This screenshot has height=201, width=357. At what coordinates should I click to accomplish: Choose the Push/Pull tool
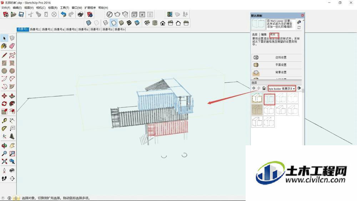point(12,96)
